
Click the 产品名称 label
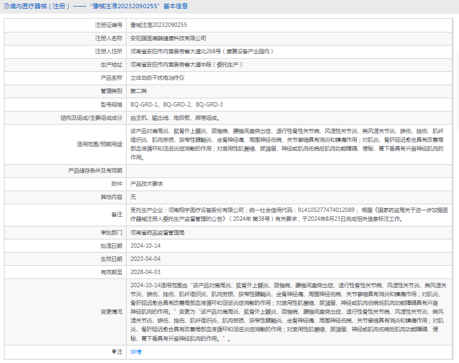(x=112, y=78)
